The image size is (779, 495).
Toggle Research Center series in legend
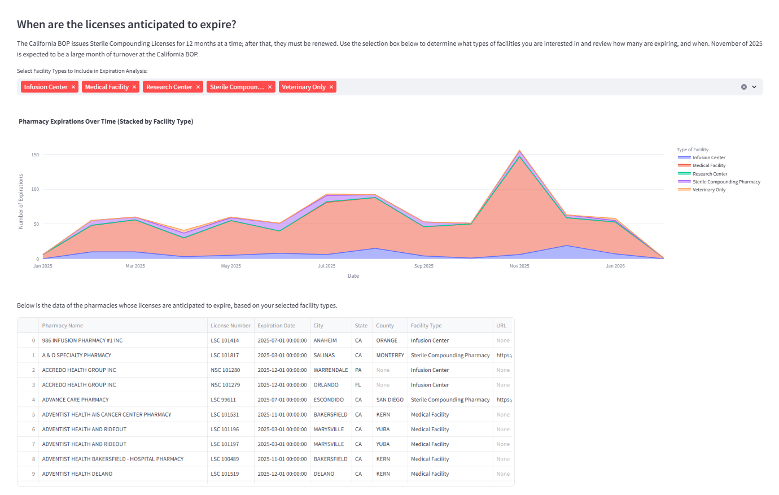[710, 174]
